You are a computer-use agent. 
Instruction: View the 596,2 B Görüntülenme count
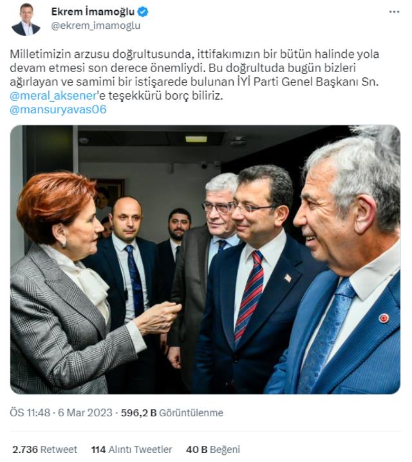pos(172,412)
